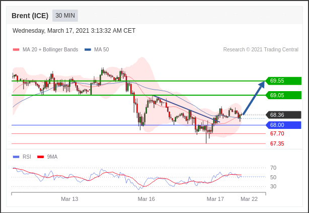Toggle the RSI legend entry
Screen dimensions: 309x213
click(27, 157)
